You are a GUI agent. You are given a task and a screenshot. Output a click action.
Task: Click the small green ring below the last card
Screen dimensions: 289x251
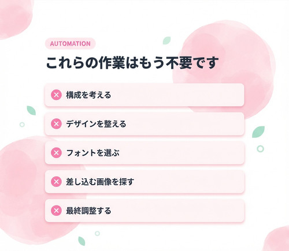(97, 234)
